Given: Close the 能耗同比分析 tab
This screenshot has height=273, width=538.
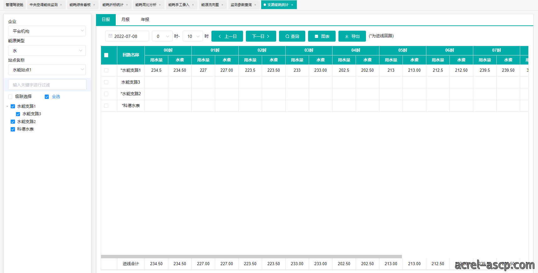Looking at the screenshot, I should pos(160,5).
